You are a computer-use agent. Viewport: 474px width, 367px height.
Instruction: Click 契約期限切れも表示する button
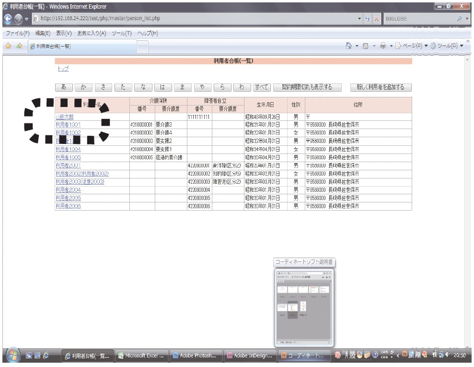307,87
